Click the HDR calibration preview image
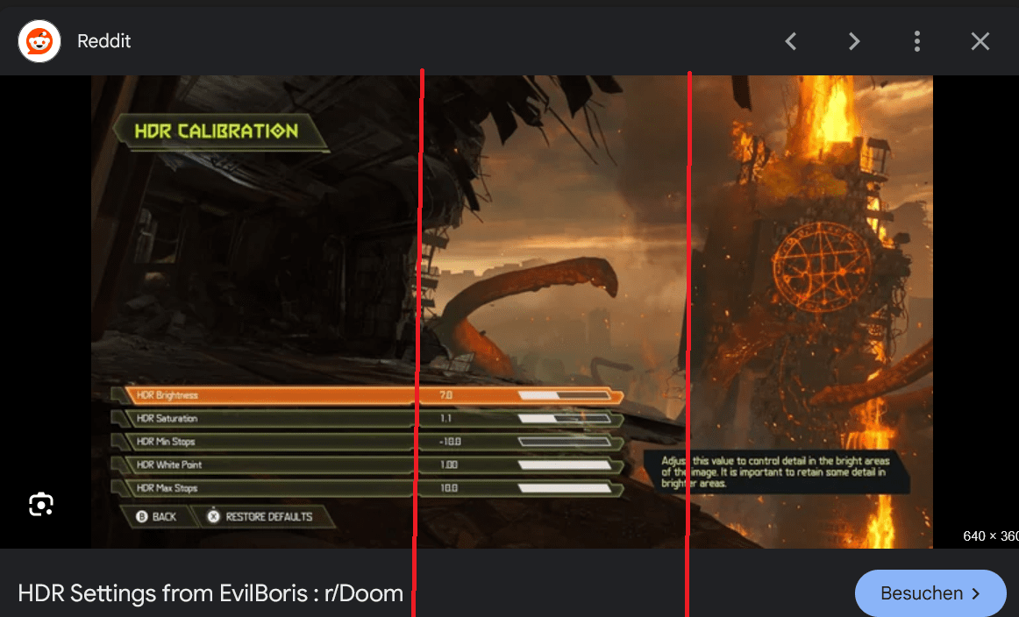This screenshot has height=617, width=1019. (x=512, y=312)
